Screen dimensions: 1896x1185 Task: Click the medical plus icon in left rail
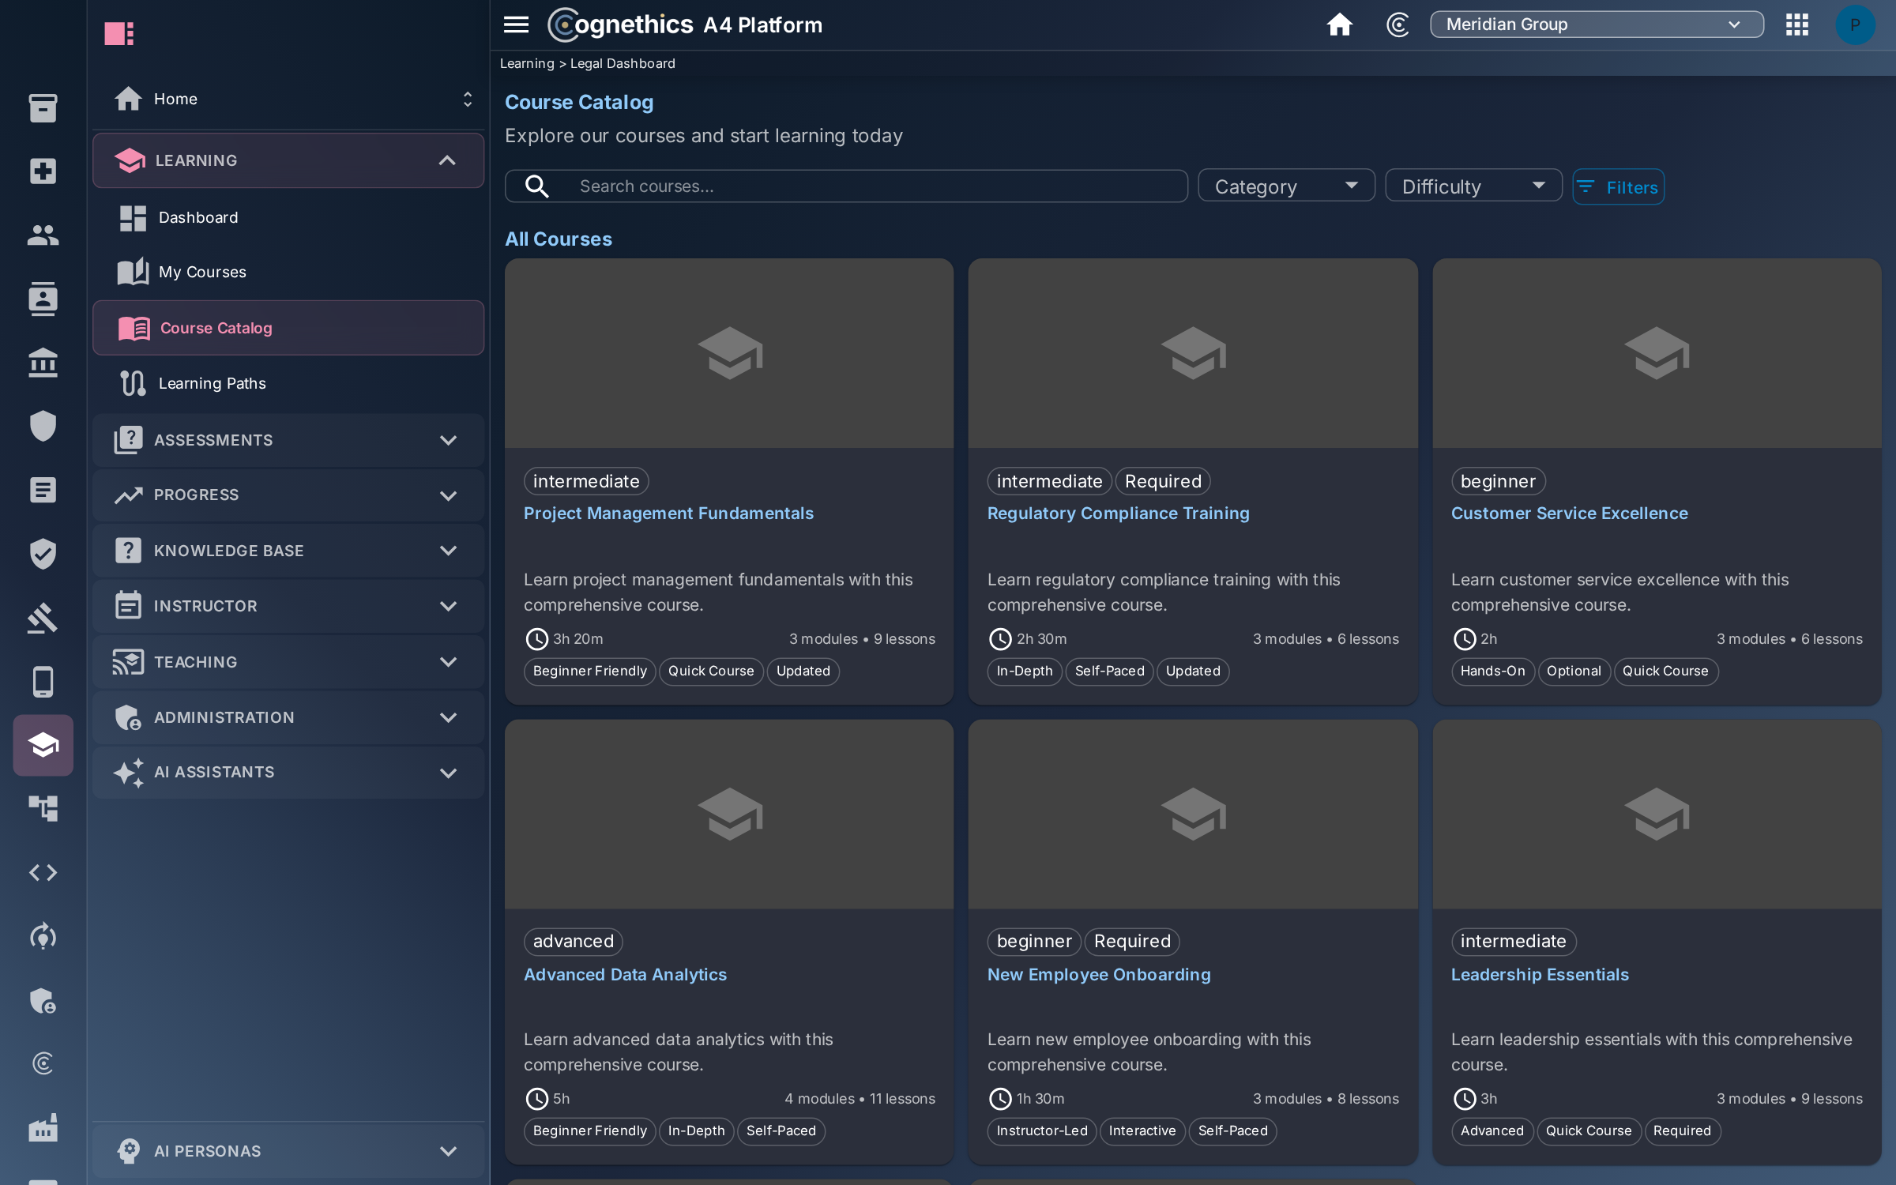pos(43,171)
